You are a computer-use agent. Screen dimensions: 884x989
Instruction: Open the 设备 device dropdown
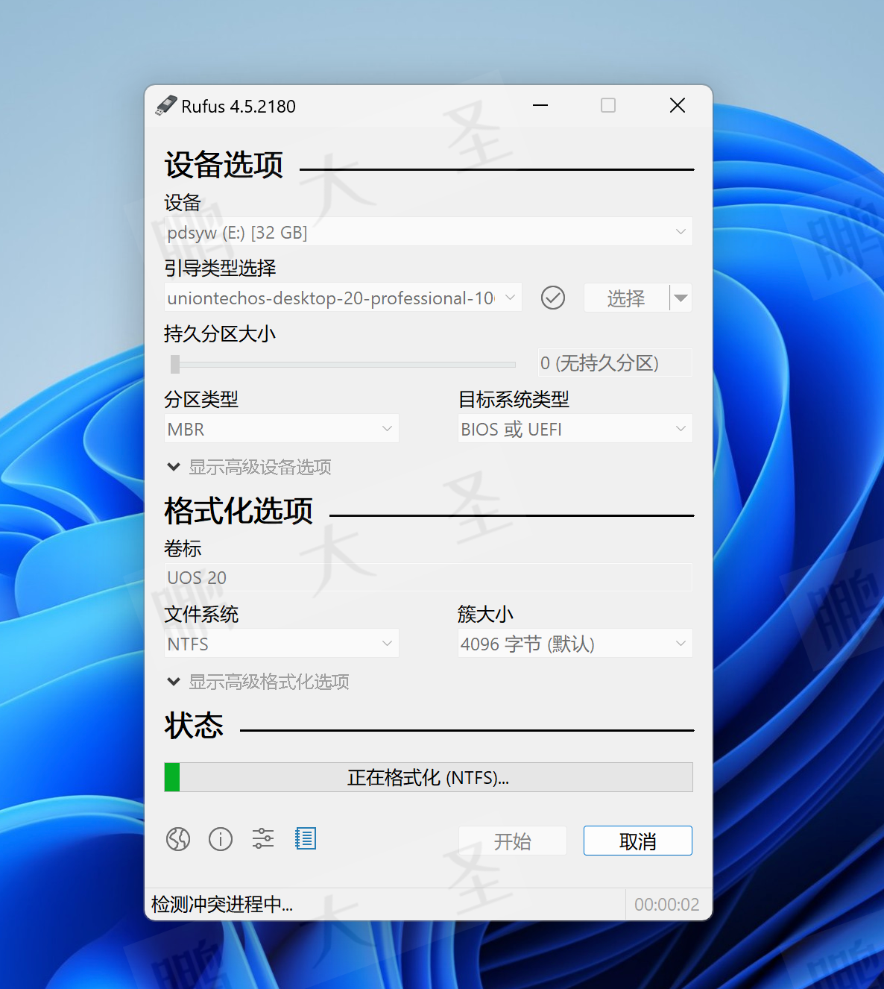point(429,232)
